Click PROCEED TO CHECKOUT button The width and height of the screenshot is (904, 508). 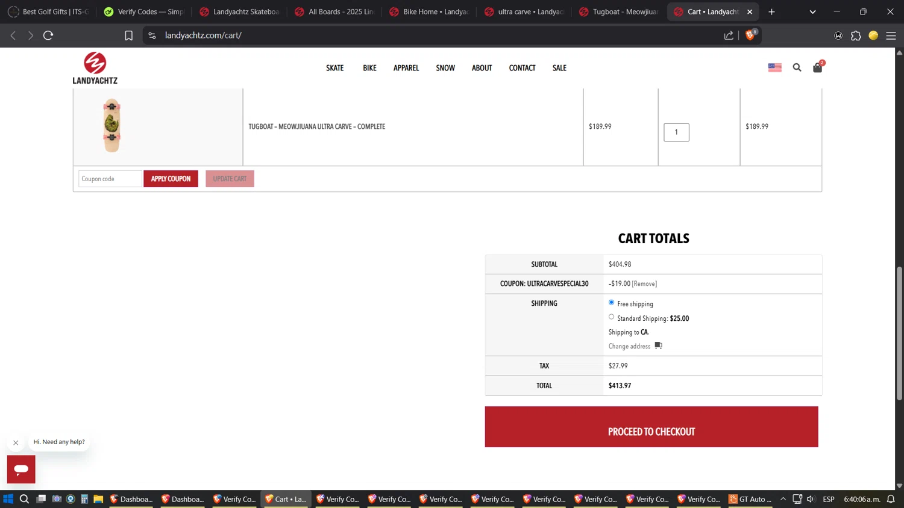[651, 427]
